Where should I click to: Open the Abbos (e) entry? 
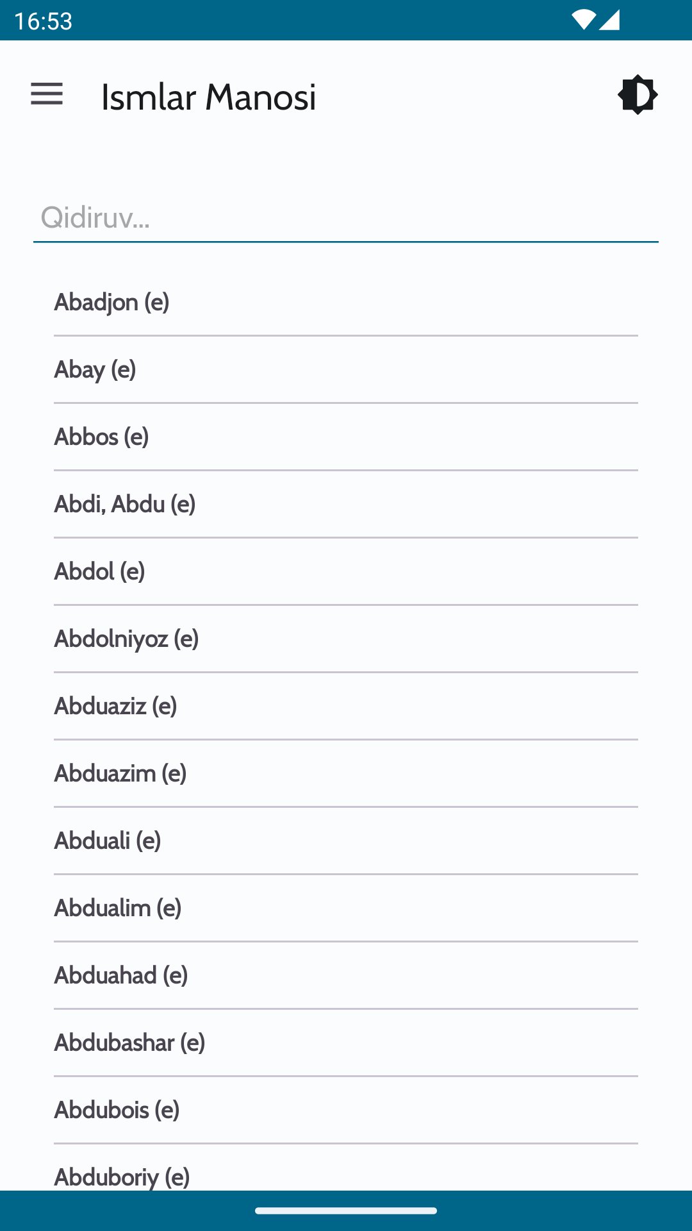coord(346,437)
